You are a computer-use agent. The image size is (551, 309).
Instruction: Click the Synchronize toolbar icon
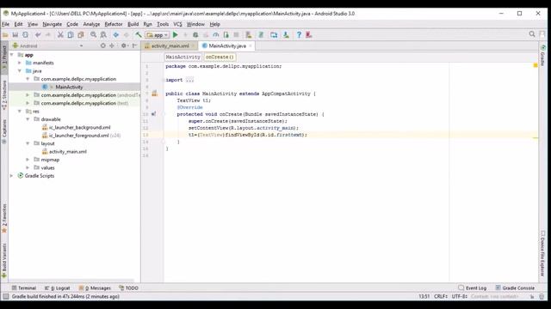coord(25,34)
